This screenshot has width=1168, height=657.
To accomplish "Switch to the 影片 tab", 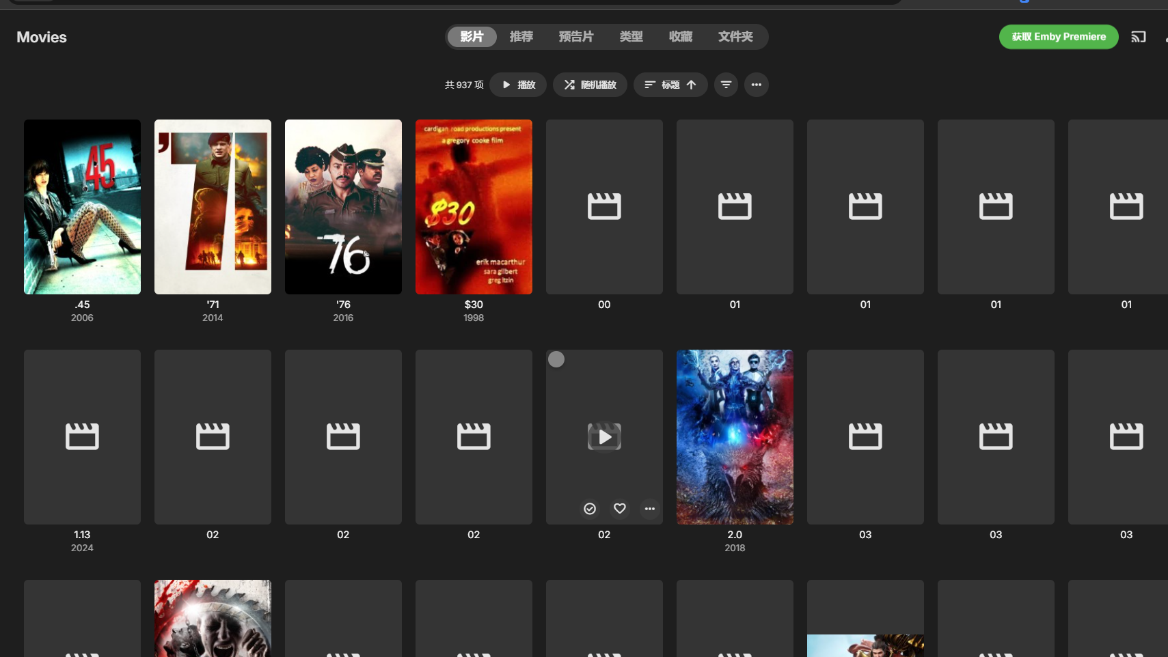I will 472,37.
